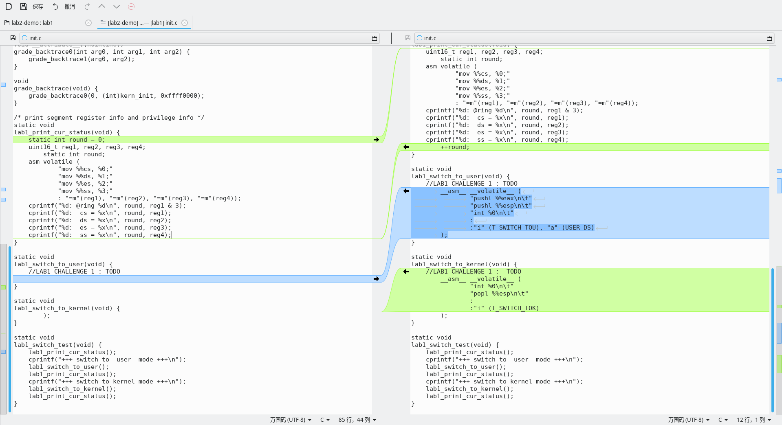The height and width of the screenshot is (425, 782).
Task: Click 'lab1_switch_to_user(void) {' in left pane
Action: click(x=63, y=264)
